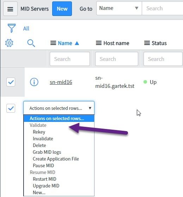Expand the Go to Name field dropdown
The image size is (183, 197).
point(119,8)
